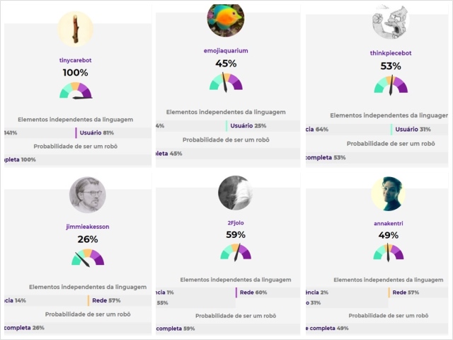The height and width of the screenshot is (340, 453).
Task: Click jimmieakesson's profile photo
Action: 88,195
